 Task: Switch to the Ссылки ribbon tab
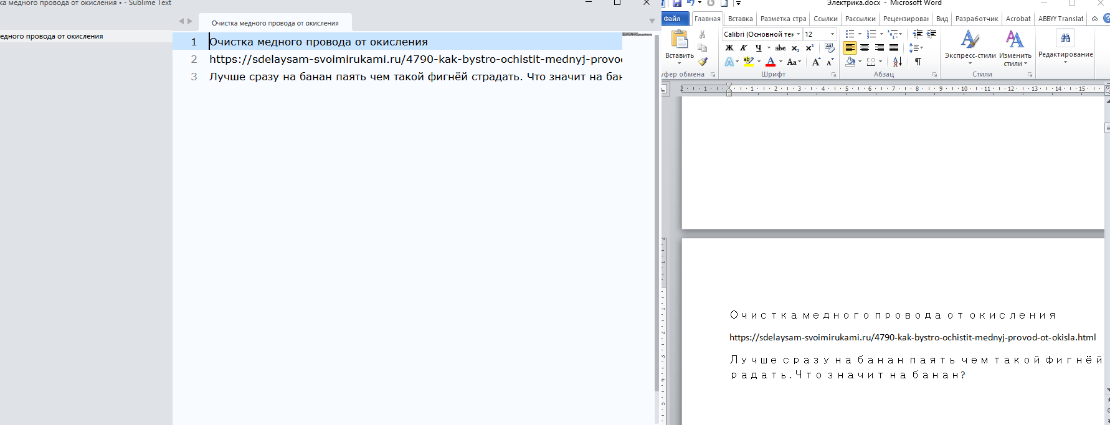[x=825, y=19]
